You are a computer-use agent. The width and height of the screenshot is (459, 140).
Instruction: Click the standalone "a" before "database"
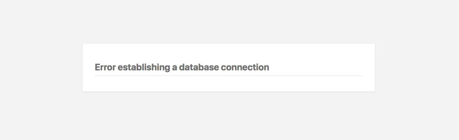[x=174, y=68]
